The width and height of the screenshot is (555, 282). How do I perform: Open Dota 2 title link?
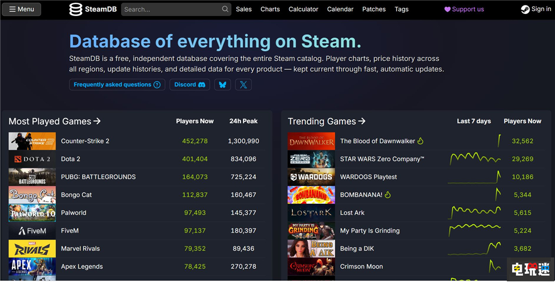tap(70, 159)
